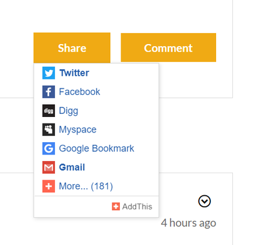
Task: Select the Gmail text entry
Action: coord(72,167)
